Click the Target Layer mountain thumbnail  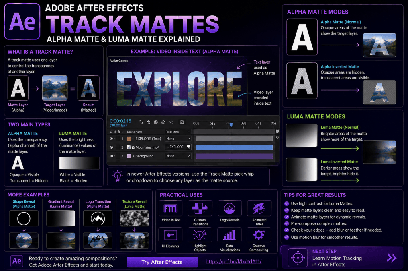pos(55,88)
